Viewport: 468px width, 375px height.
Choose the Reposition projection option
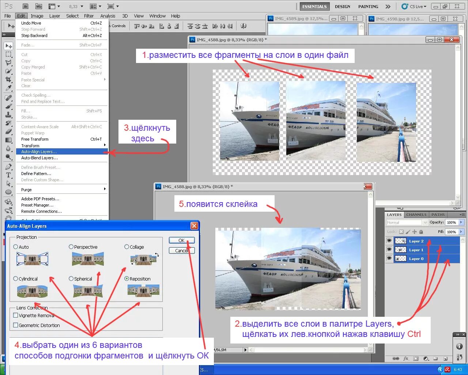point(127,279)
